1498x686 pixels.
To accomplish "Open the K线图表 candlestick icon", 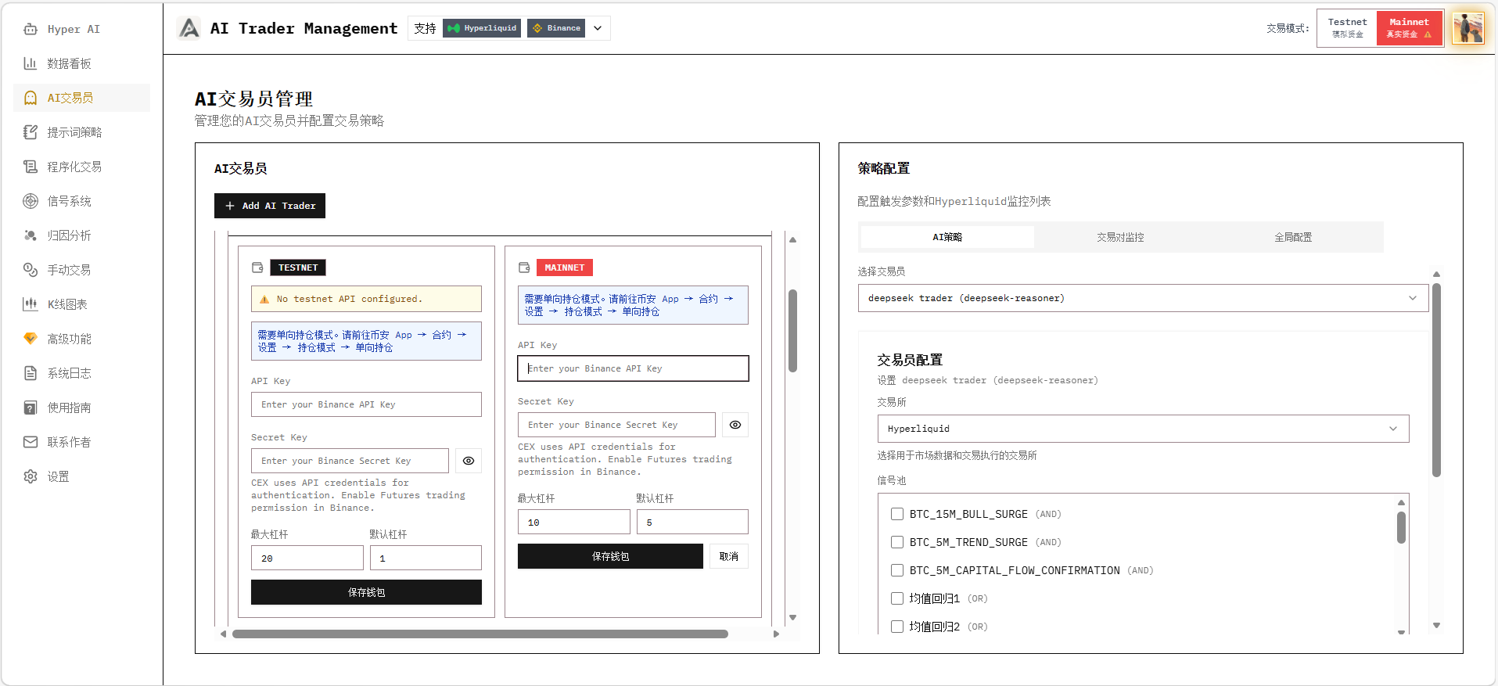I will pos(31,304).
